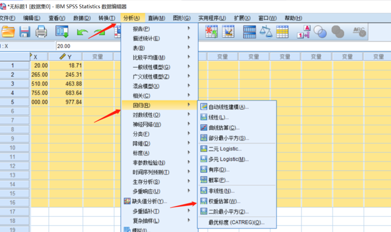Click the show all variables gray circles icon

coord(337,32)
